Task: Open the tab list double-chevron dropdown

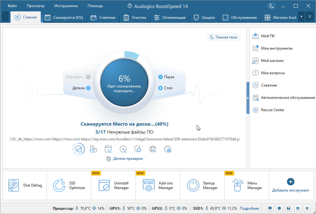Action: [x=310, y=17]
